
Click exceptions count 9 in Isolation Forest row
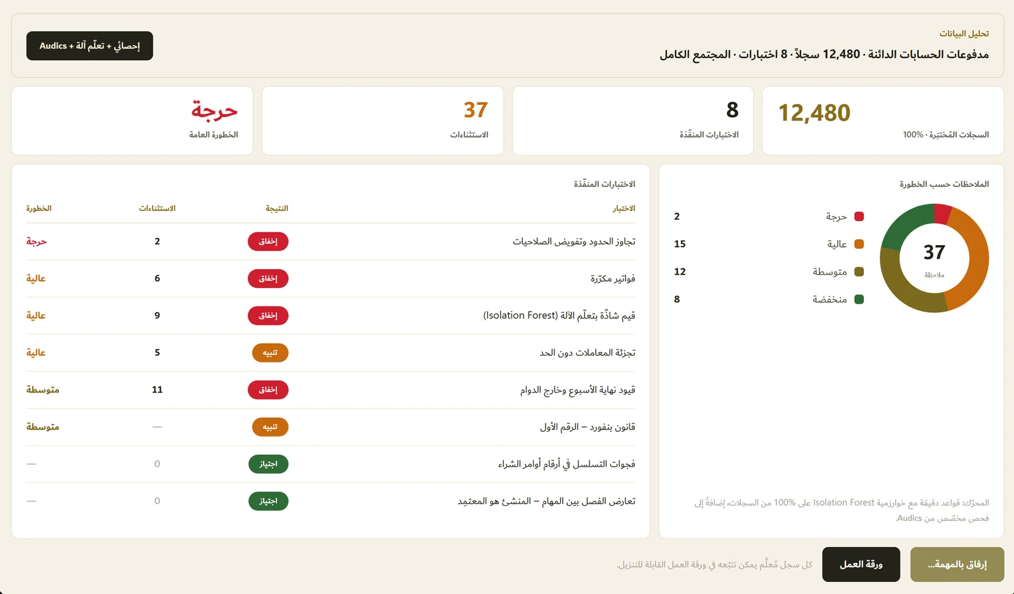157,315
